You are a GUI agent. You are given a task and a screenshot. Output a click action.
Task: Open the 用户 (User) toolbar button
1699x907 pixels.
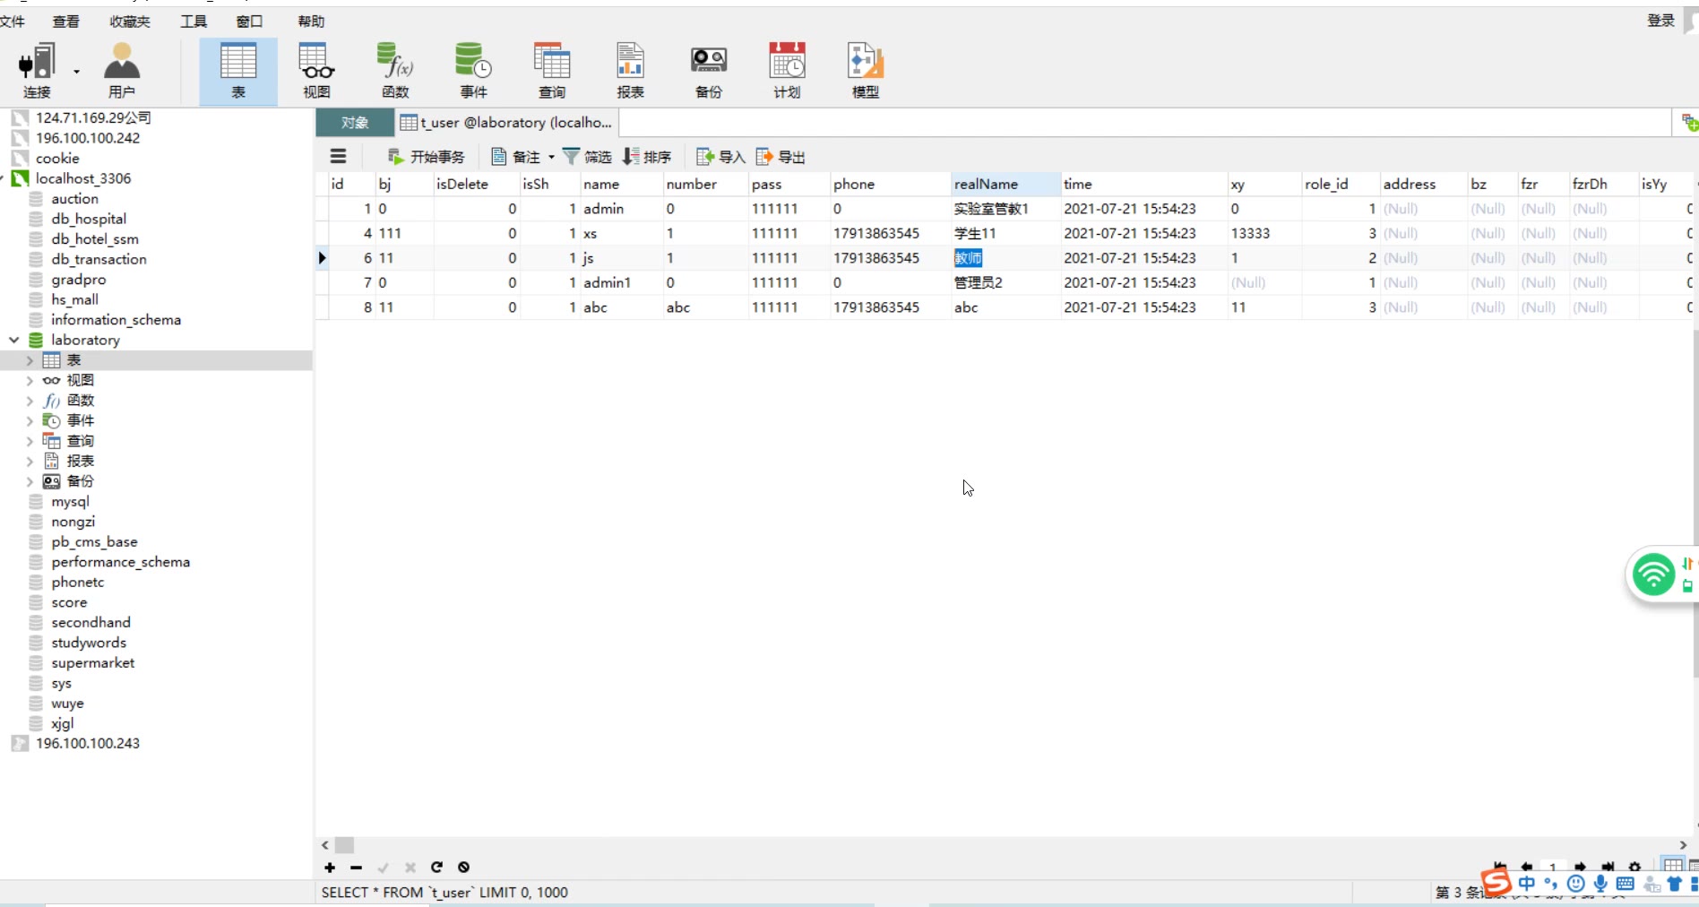click(x=122, y=71)
